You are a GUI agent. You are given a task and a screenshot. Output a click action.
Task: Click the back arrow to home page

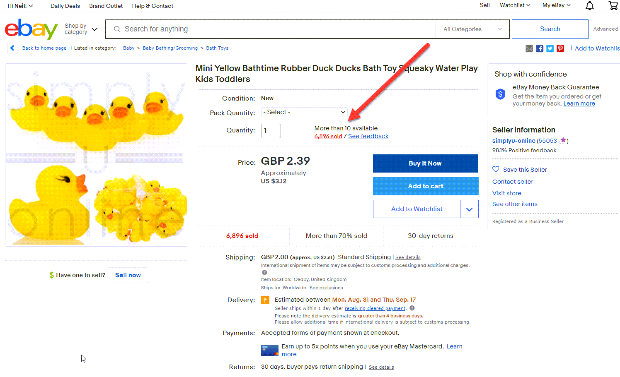pyautogui.click(x=12, y=48)
